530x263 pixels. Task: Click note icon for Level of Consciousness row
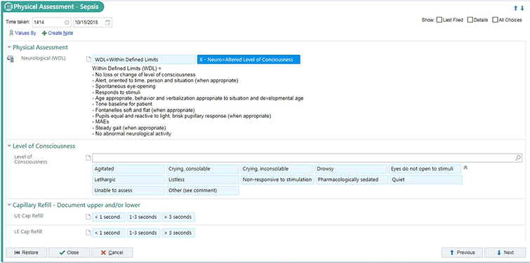(x=88, y=158)
